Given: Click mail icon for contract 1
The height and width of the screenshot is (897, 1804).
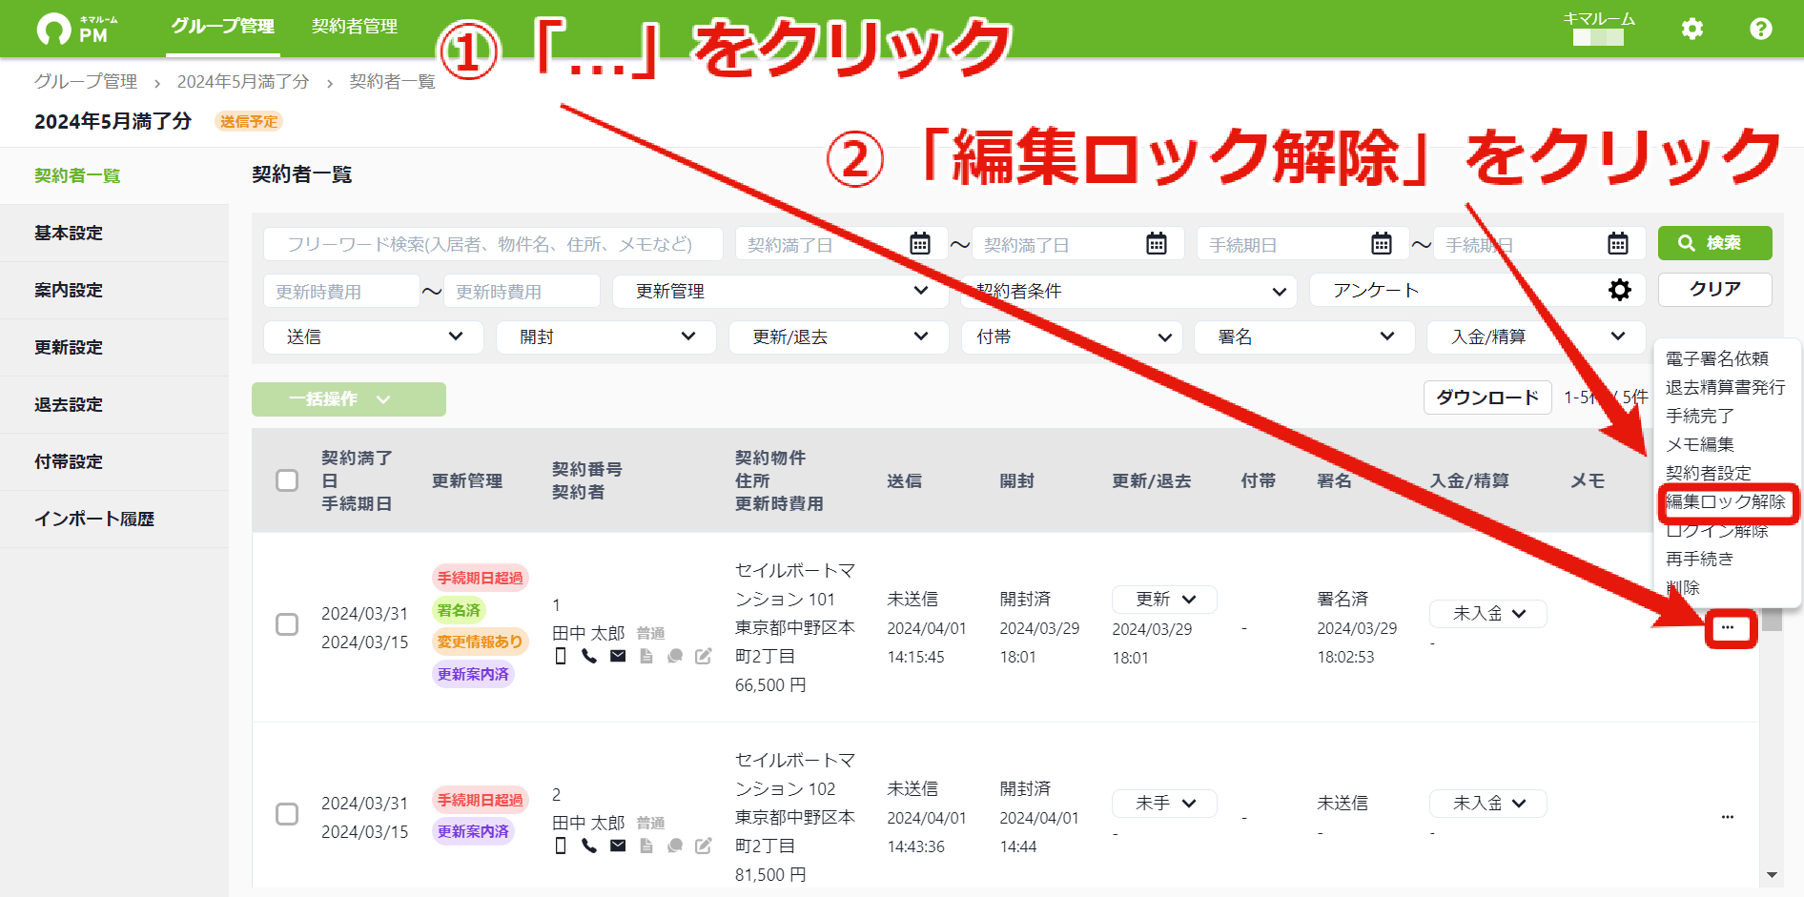Looking at the screenshot, I should 618,656.
